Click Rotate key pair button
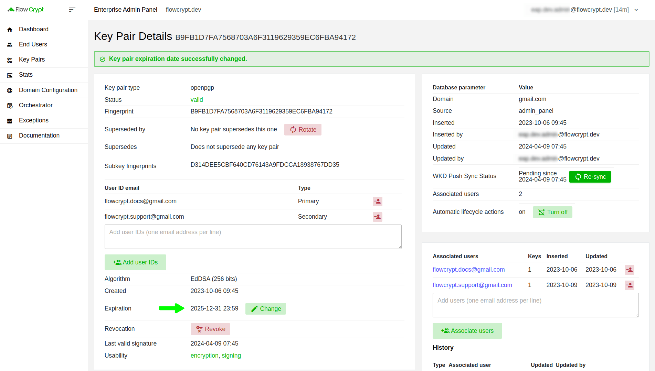The width and height of the screenshot is (655, 371). click(303, 130)
